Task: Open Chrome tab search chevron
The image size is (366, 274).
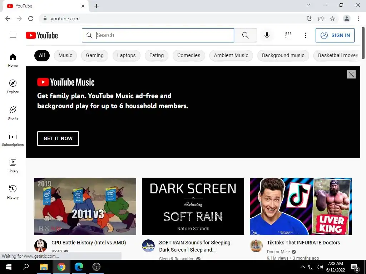Action: [x=308, y=5]
